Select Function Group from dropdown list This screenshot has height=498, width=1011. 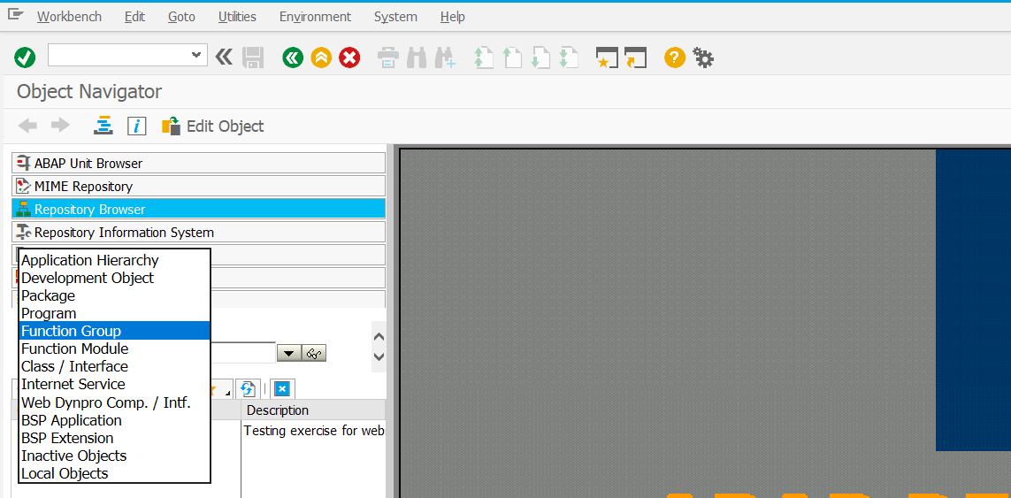coord(71,331)
